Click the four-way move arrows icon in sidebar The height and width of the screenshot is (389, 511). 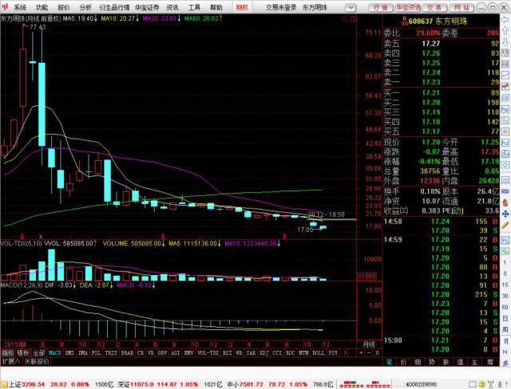(505, 214)
